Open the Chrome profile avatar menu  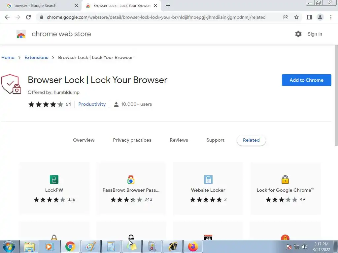tap(320, 17)
